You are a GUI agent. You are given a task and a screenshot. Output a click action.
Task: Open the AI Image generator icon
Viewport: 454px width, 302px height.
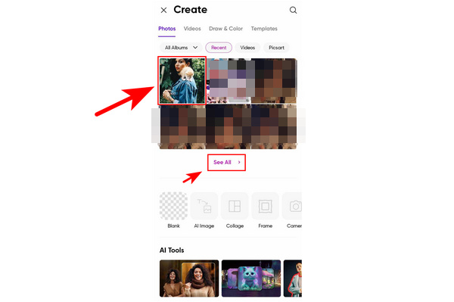[x=204, y=206]
